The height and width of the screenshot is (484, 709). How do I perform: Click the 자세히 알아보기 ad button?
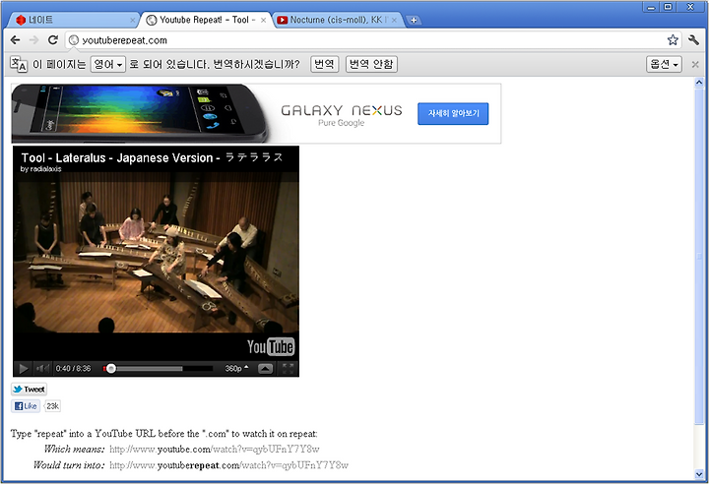coord(453,113)
